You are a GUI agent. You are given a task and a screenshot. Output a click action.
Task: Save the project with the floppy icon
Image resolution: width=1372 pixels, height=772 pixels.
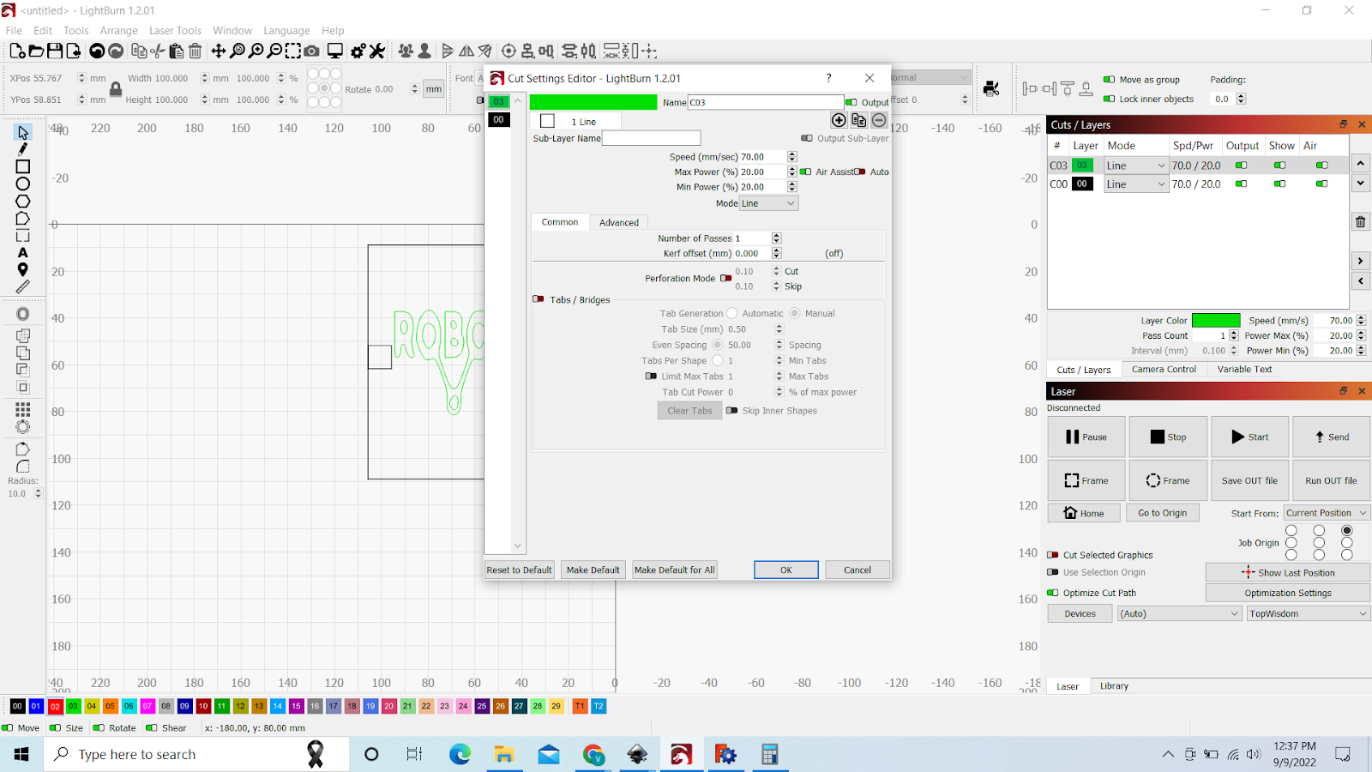click(x=55, y=51)
